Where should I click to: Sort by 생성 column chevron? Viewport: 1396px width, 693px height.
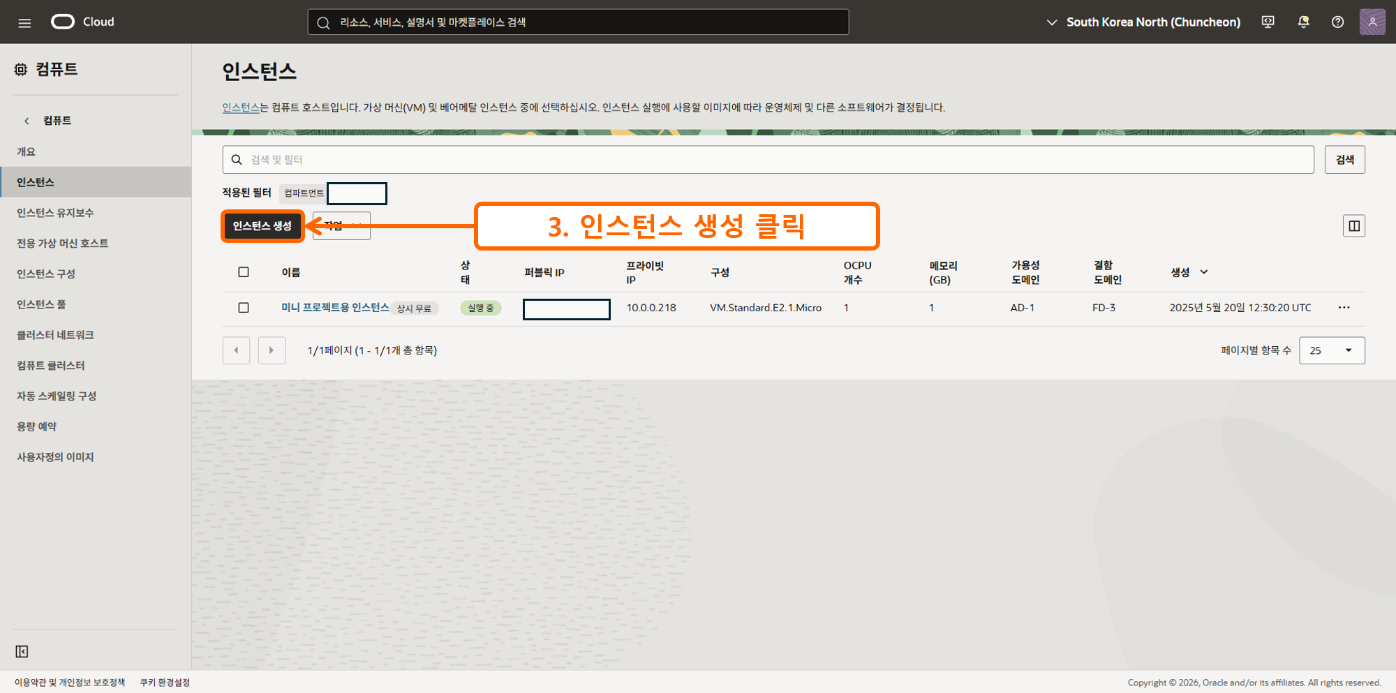click(x=1204, y=272)
